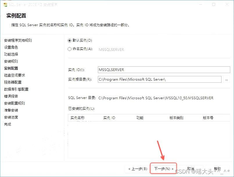The width and height of the screenshot is (234, 177).
Task: Select the 错误报告 step in sidebar
Action: pos(11,96)
